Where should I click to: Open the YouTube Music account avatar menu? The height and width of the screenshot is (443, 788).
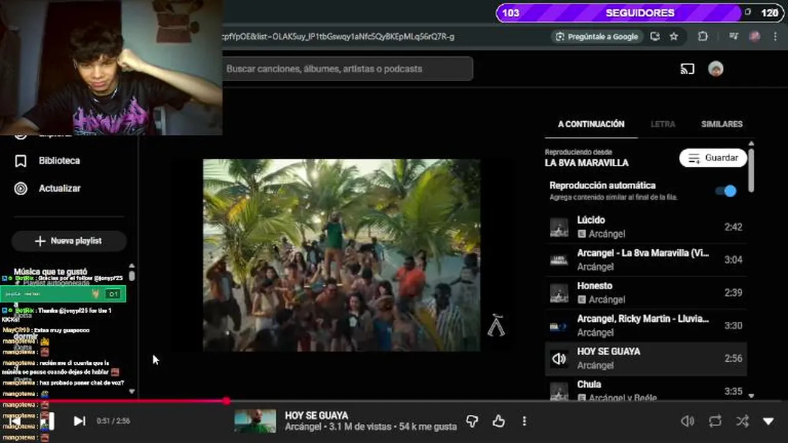coord(715,69)
